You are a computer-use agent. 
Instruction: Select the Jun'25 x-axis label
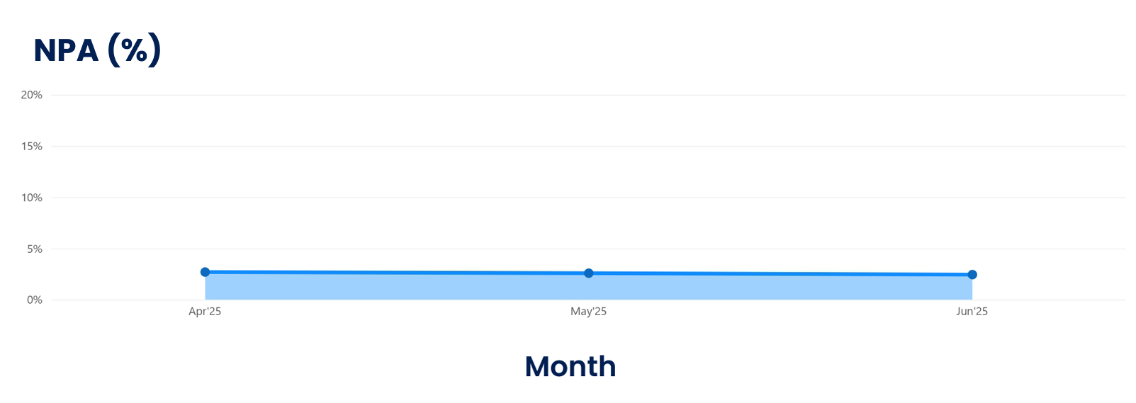coord(972,312)
